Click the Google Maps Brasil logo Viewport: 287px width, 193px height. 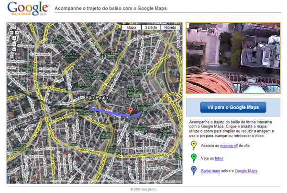click(28, 9)
